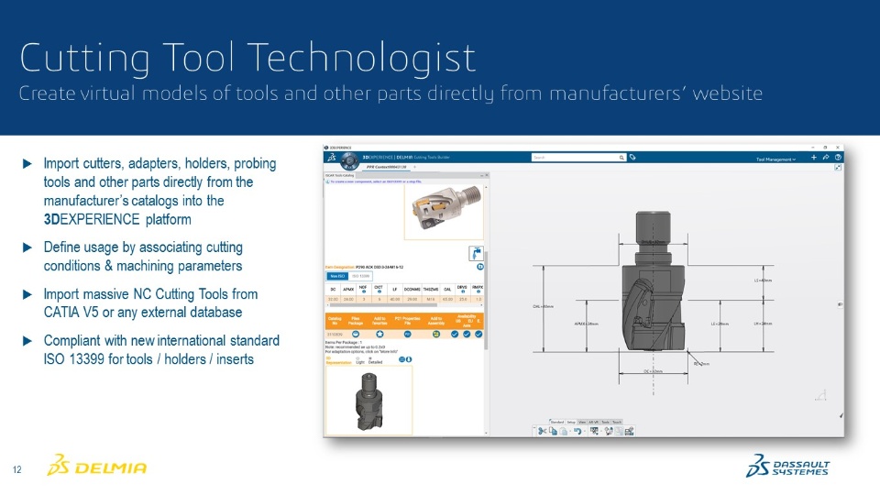Image resolution: width=880 pixels, height=495 pixels.
Task: Click the info icon under NOF column header
Action: (x=363, y=291)
